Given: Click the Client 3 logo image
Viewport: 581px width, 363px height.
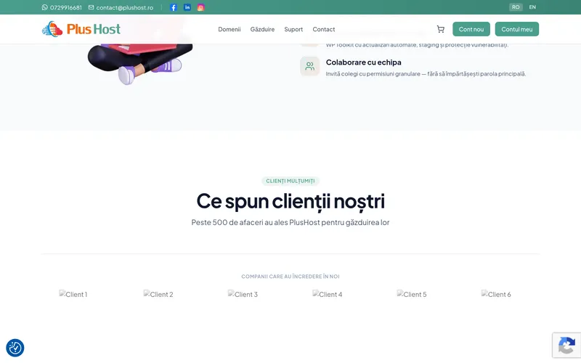Looking at the screenshot, I should [x=243, y=294].
